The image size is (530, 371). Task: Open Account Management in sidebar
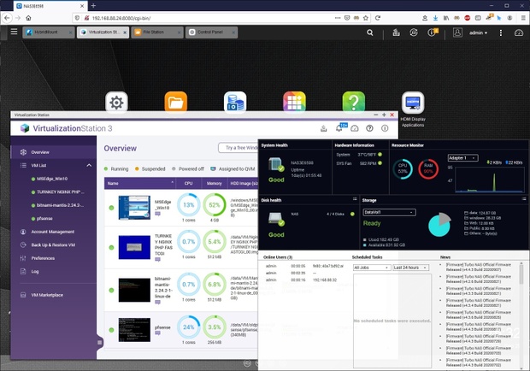click(x=53, y=232)
